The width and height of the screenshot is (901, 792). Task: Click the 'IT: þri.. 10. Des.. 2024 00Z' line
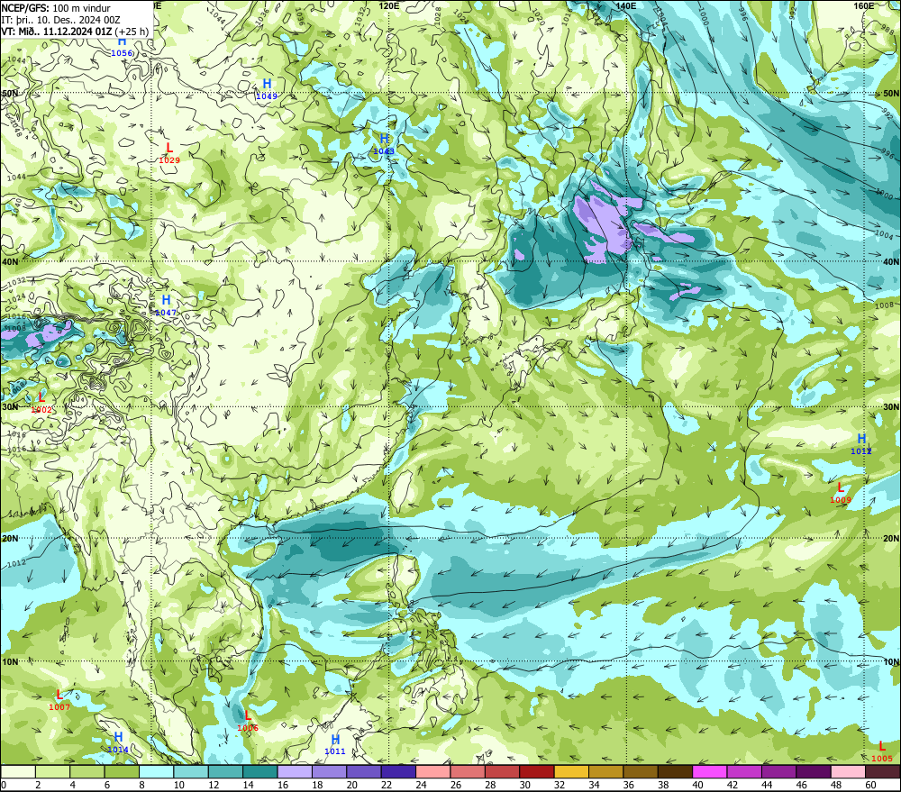pos(61,20)
